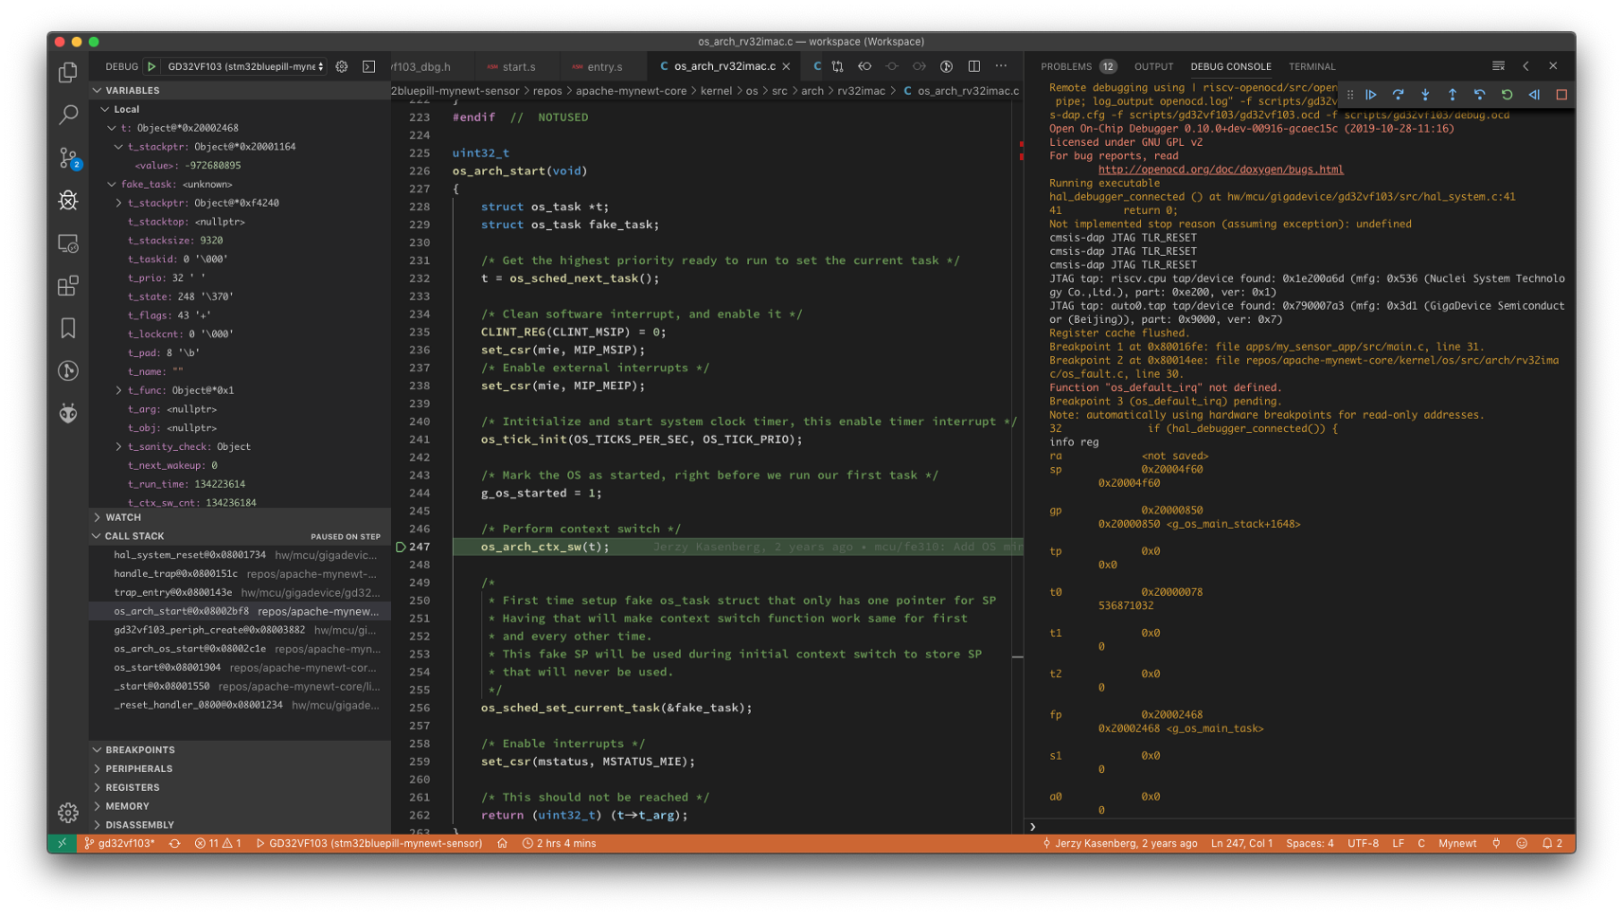Open the Search view in activity bar

(x=68, y=116)
